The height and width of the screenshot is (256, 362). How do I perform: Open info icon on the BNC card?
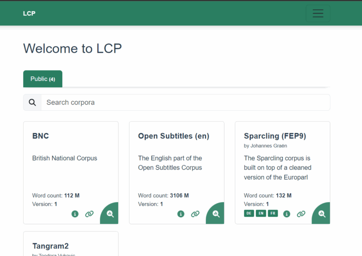(75, 214)
